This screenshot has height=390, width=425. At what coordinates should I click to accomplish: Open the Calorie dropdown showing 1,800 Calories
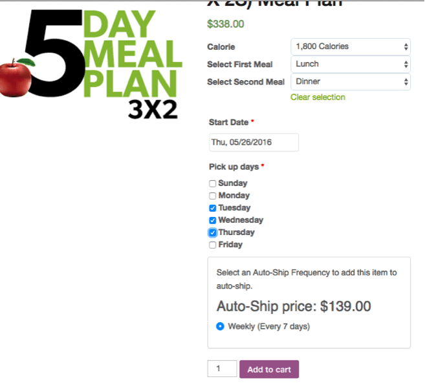351,46
